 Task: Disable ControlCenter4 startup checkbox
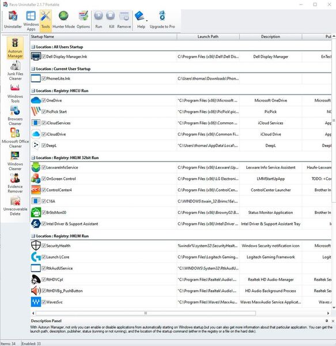[44, 190]
